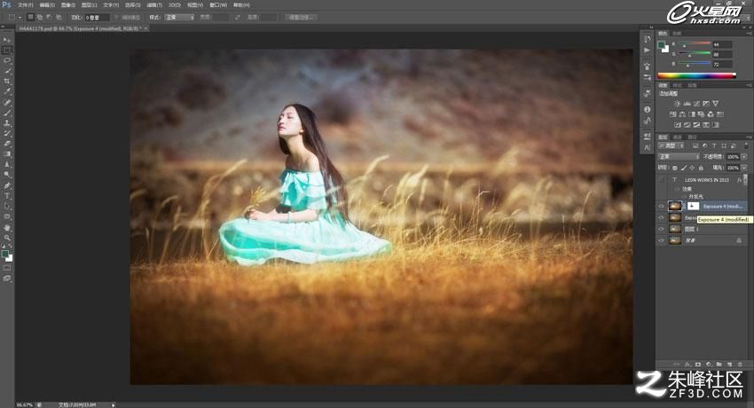Click the foreground color swatch in toolbox
The width and height of the screenshot is (754, 408).
pos(4,254)
